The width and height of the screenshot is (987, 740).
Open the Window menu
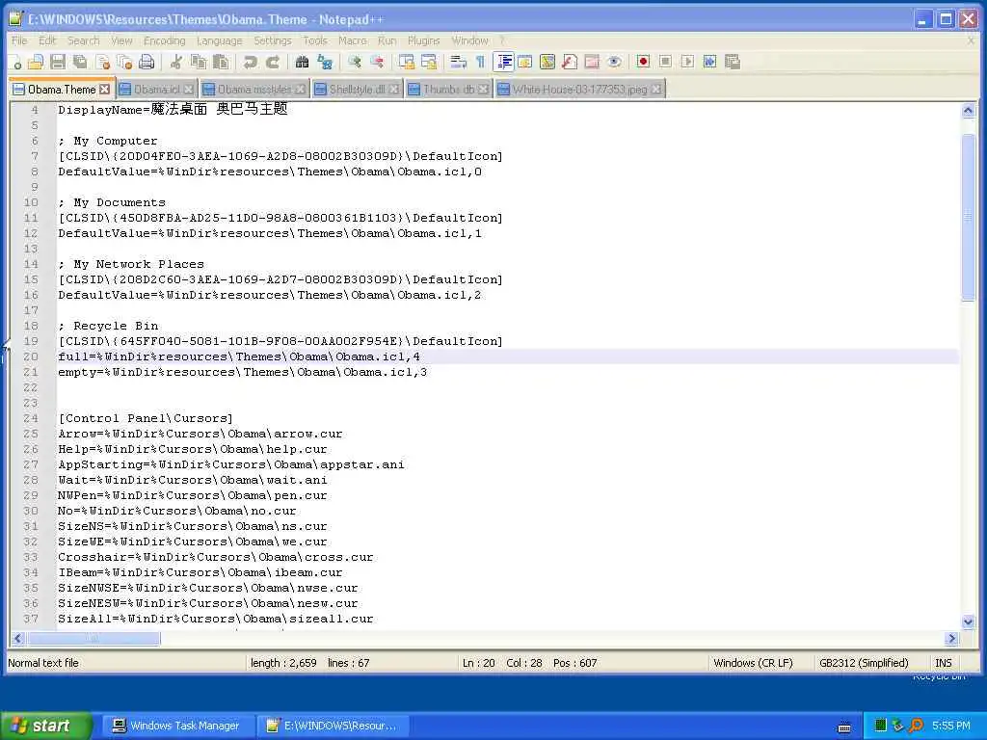pyautogui.click(x=469, y=40)
